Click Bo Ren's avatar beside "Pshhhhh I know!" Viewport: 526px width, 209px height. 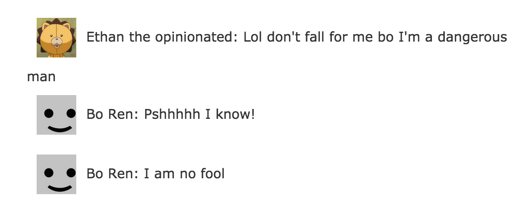(x=56, y=115)
